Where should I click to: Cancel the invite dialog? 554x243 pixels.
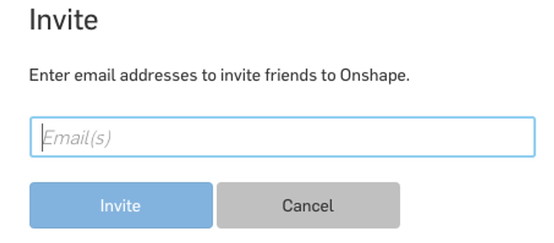[308, 205]
